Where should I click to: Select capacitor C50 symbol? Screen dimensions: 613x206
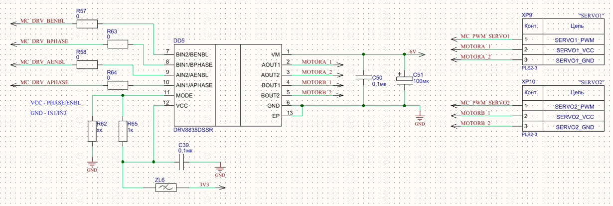[x=364, y=78]
